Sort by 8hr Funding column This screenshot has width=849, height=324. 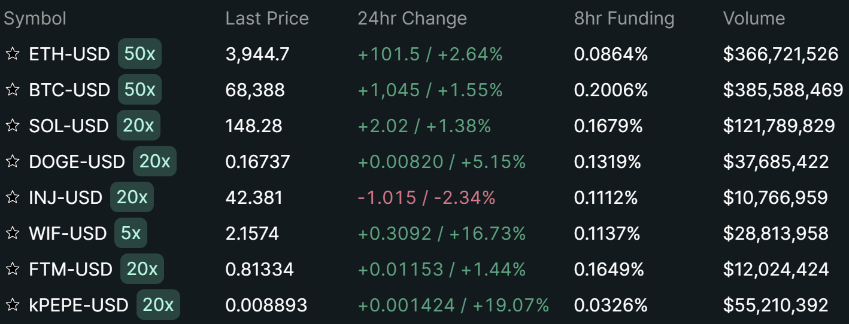tap(624, 19)
